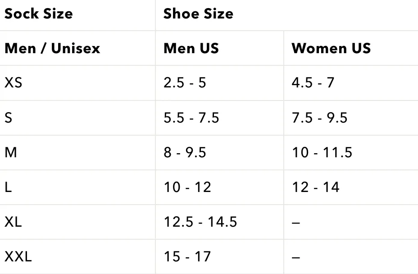Click the 8 - 9.5 men's shoe size
418x274 pixels.
click(185, 152)
